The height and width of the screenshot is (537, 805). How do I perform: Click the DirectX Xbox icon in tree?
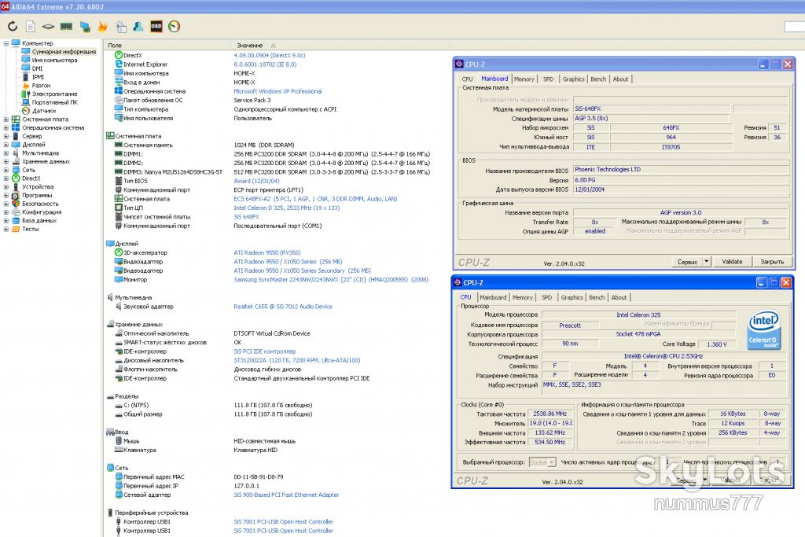[16, 178]
